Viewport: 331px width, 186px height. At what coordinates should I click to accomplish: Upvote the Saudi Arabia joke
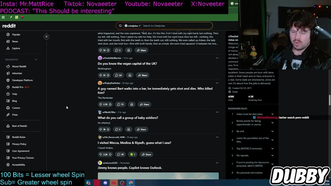click(101, 154)
